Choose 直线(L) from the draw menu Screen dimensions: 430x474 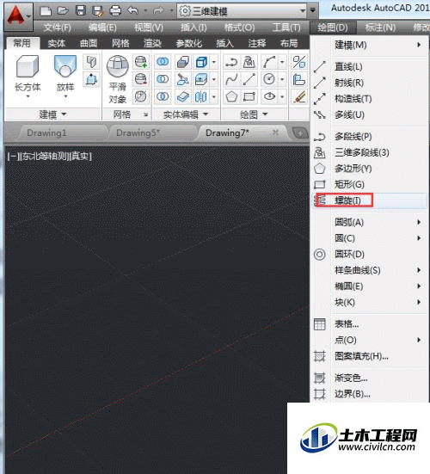point(369,67)
